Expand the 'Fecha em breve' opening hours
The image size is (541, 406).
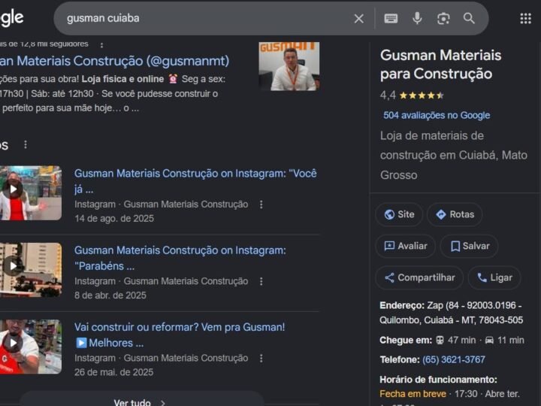point(413,394)
